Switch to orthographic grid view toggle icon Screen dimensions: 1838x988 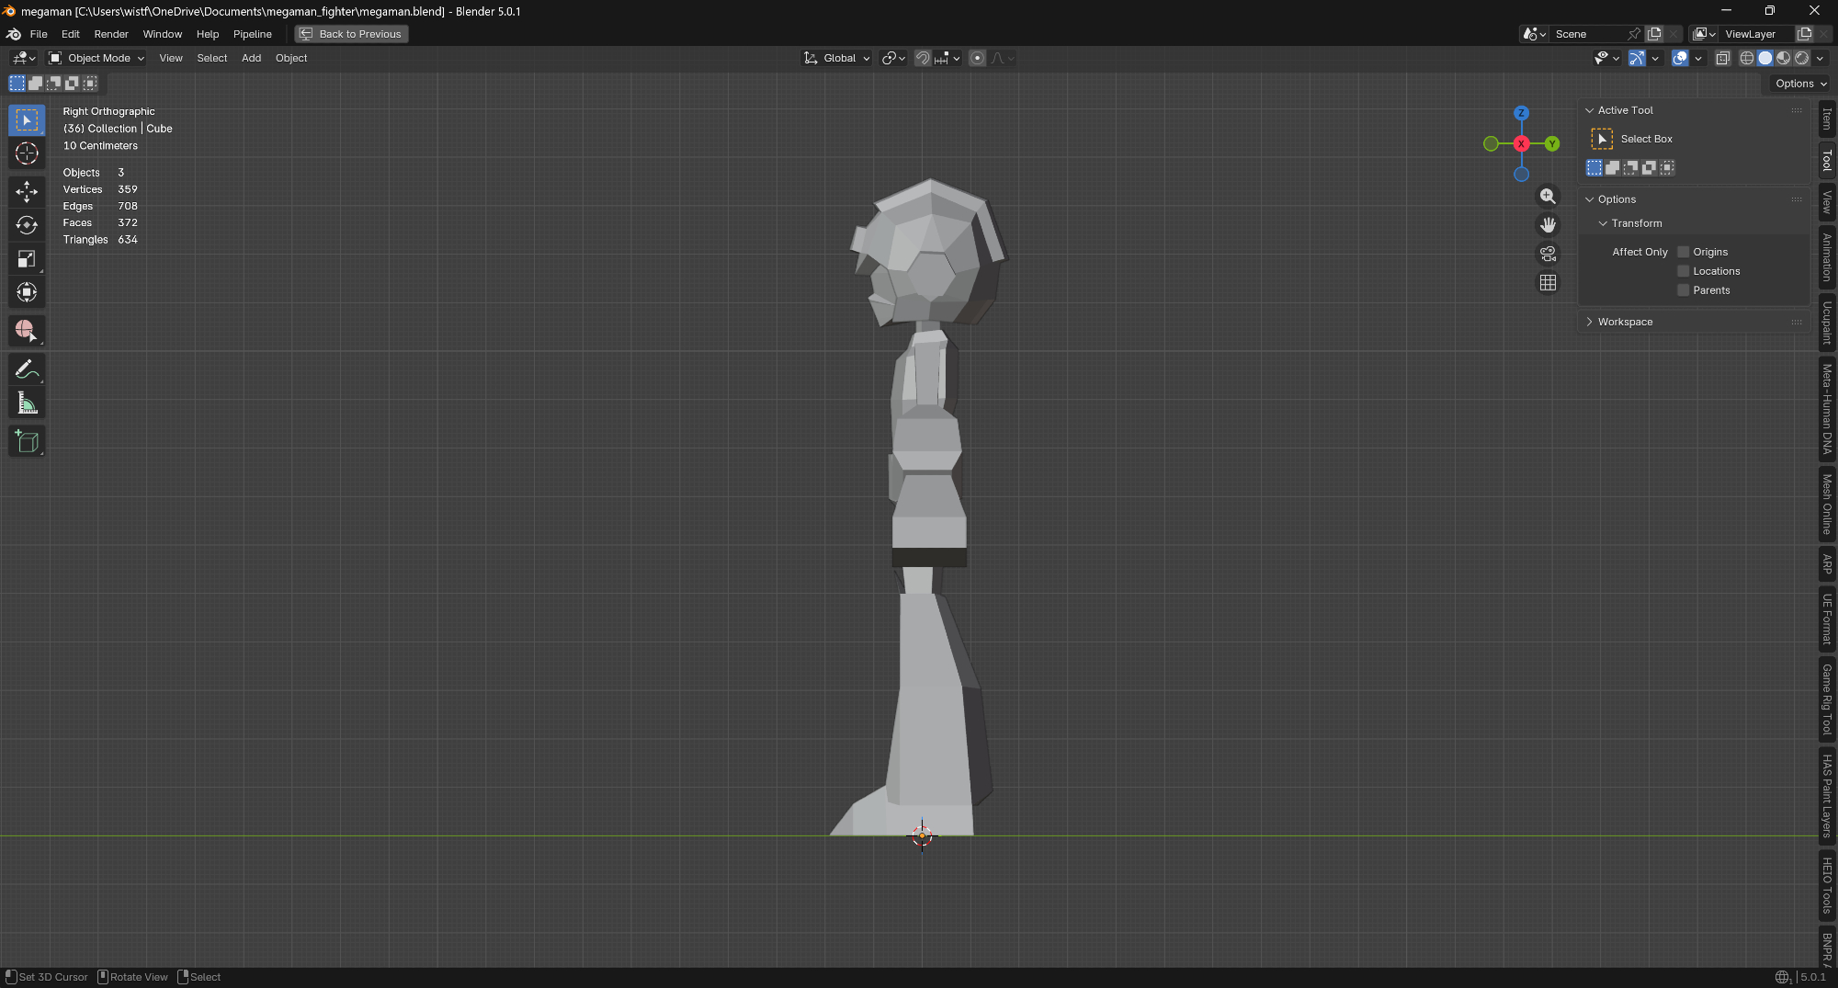point(1548,283)
